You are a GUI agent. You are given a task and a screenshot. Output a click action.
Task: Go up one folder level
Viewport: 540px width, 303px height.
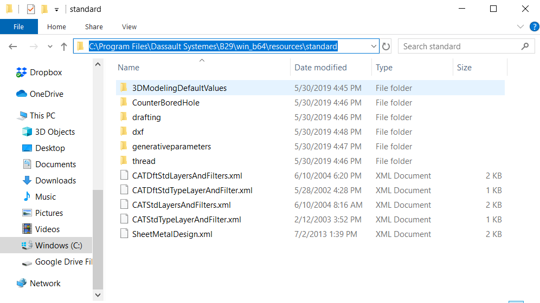click(x=64, y=47)
